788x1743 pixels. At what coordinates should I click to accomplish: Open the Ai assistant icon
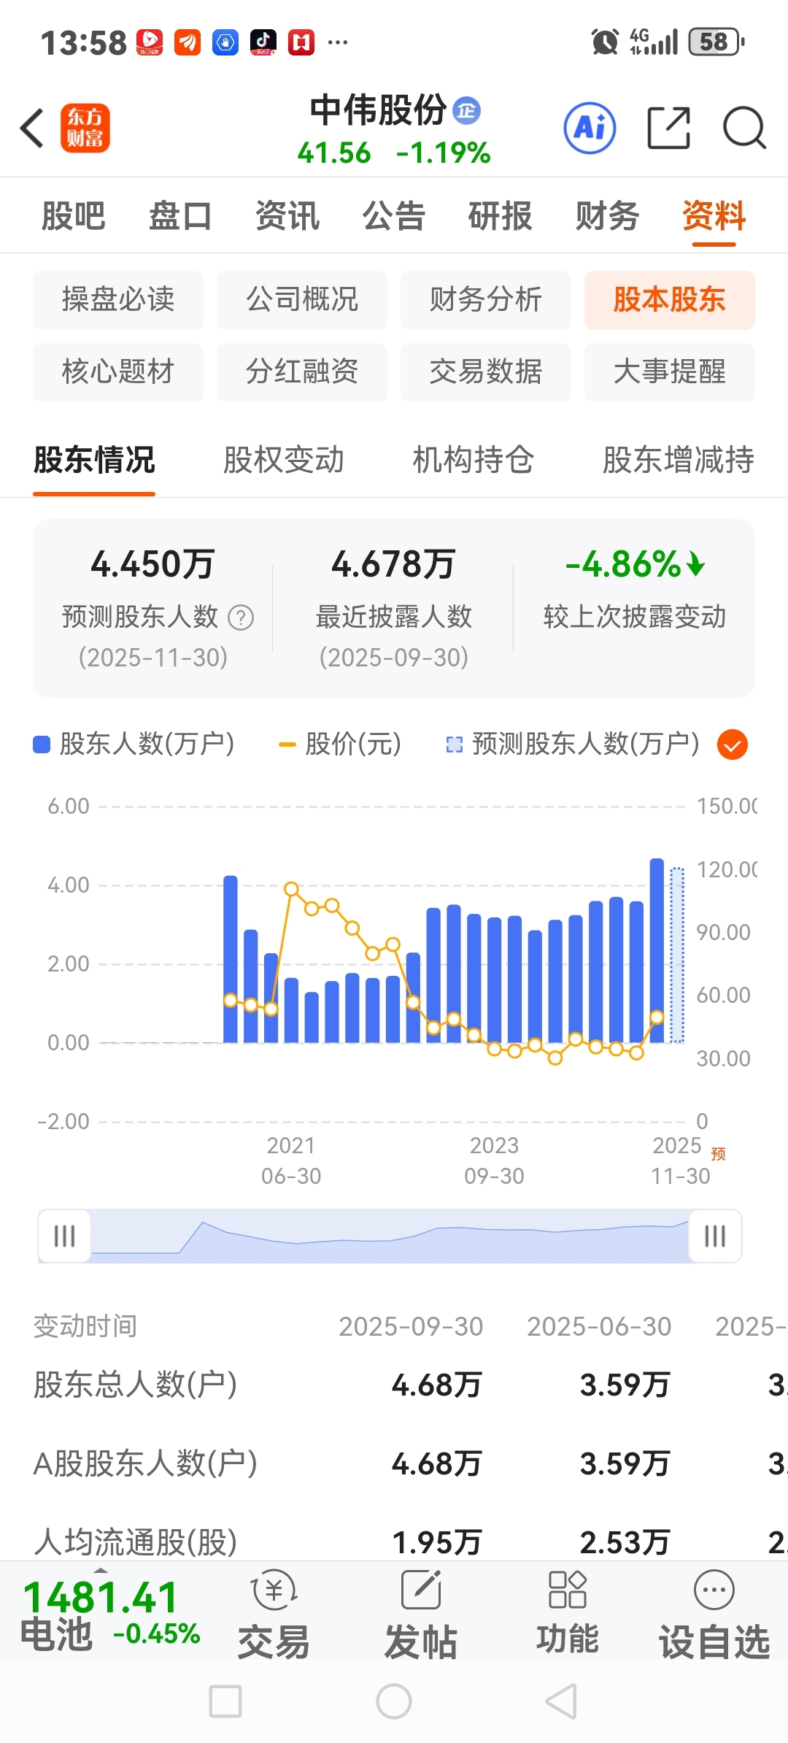pyautogui.click(x=590, y=128)
